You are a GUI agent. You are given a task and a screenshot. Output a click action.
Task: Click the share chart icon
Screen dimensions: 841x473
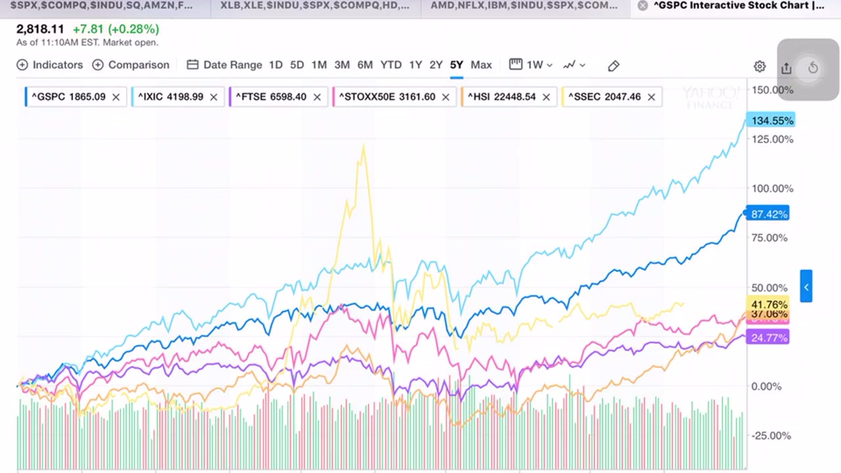[786, 68]
